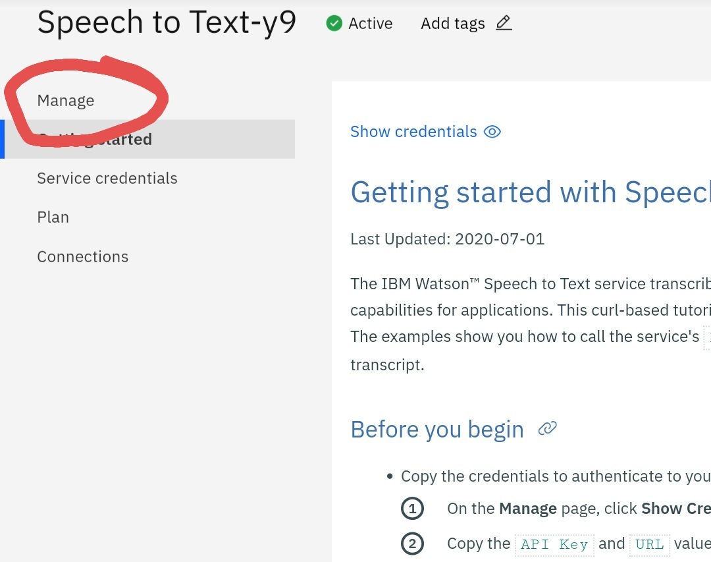Click the Add tags label
Screen dimensions: 711x562
tap(453, 24)
